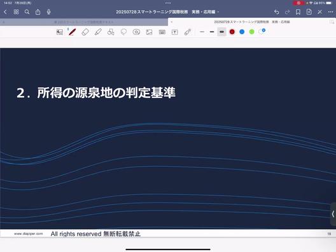The width and height of the screenshot is (336, 252).
Task: Pick the blue color swatch
Action: 242,32
